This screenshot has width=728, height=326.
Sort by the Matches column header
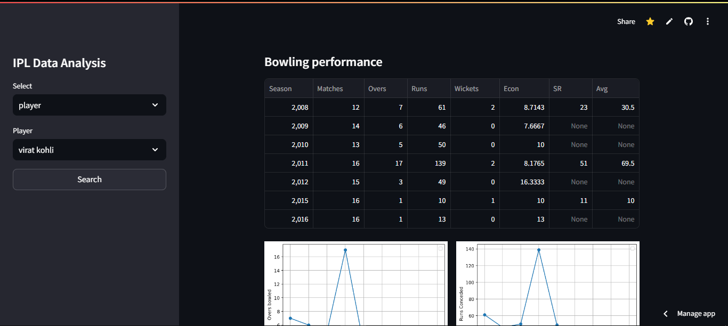[x=338, y=88]
